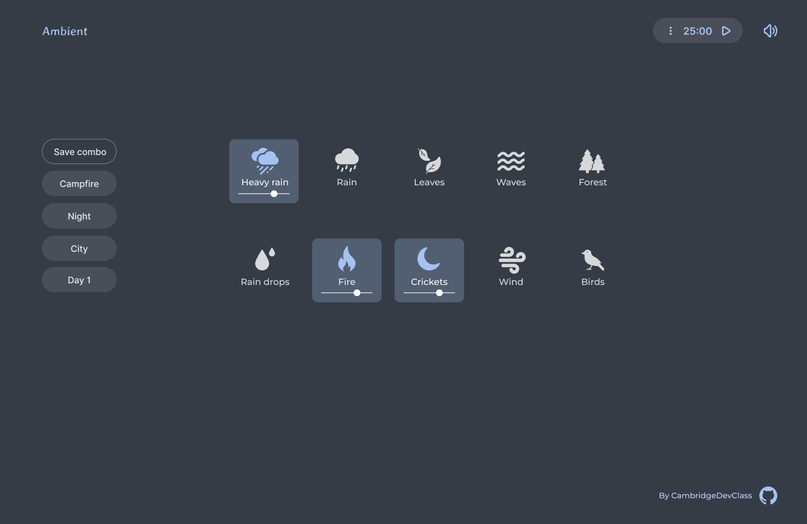
Task: Turn on Rain drops sound
Action: [265, 259]
